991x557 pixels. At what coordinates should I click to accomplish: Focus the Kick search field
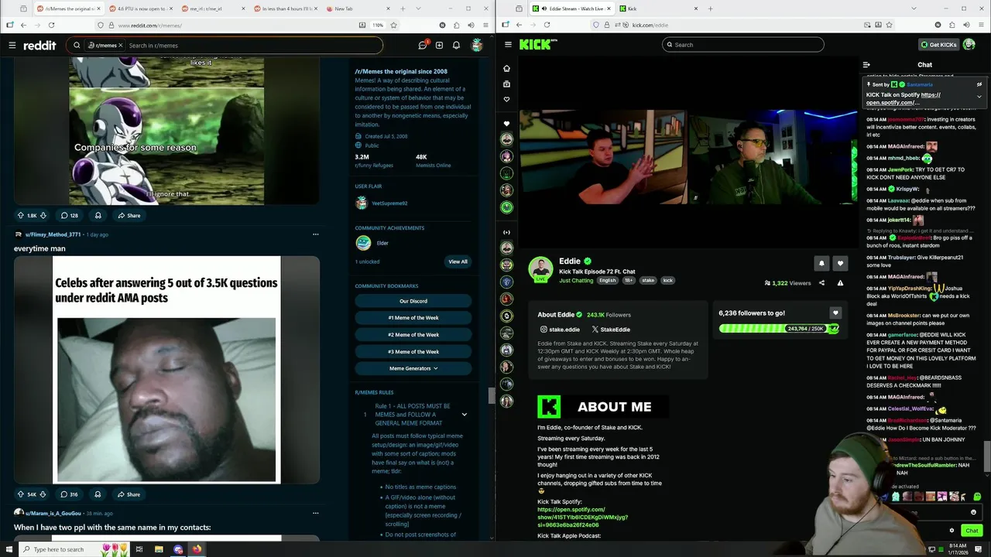pyautogui.click(x=742, y=45)
